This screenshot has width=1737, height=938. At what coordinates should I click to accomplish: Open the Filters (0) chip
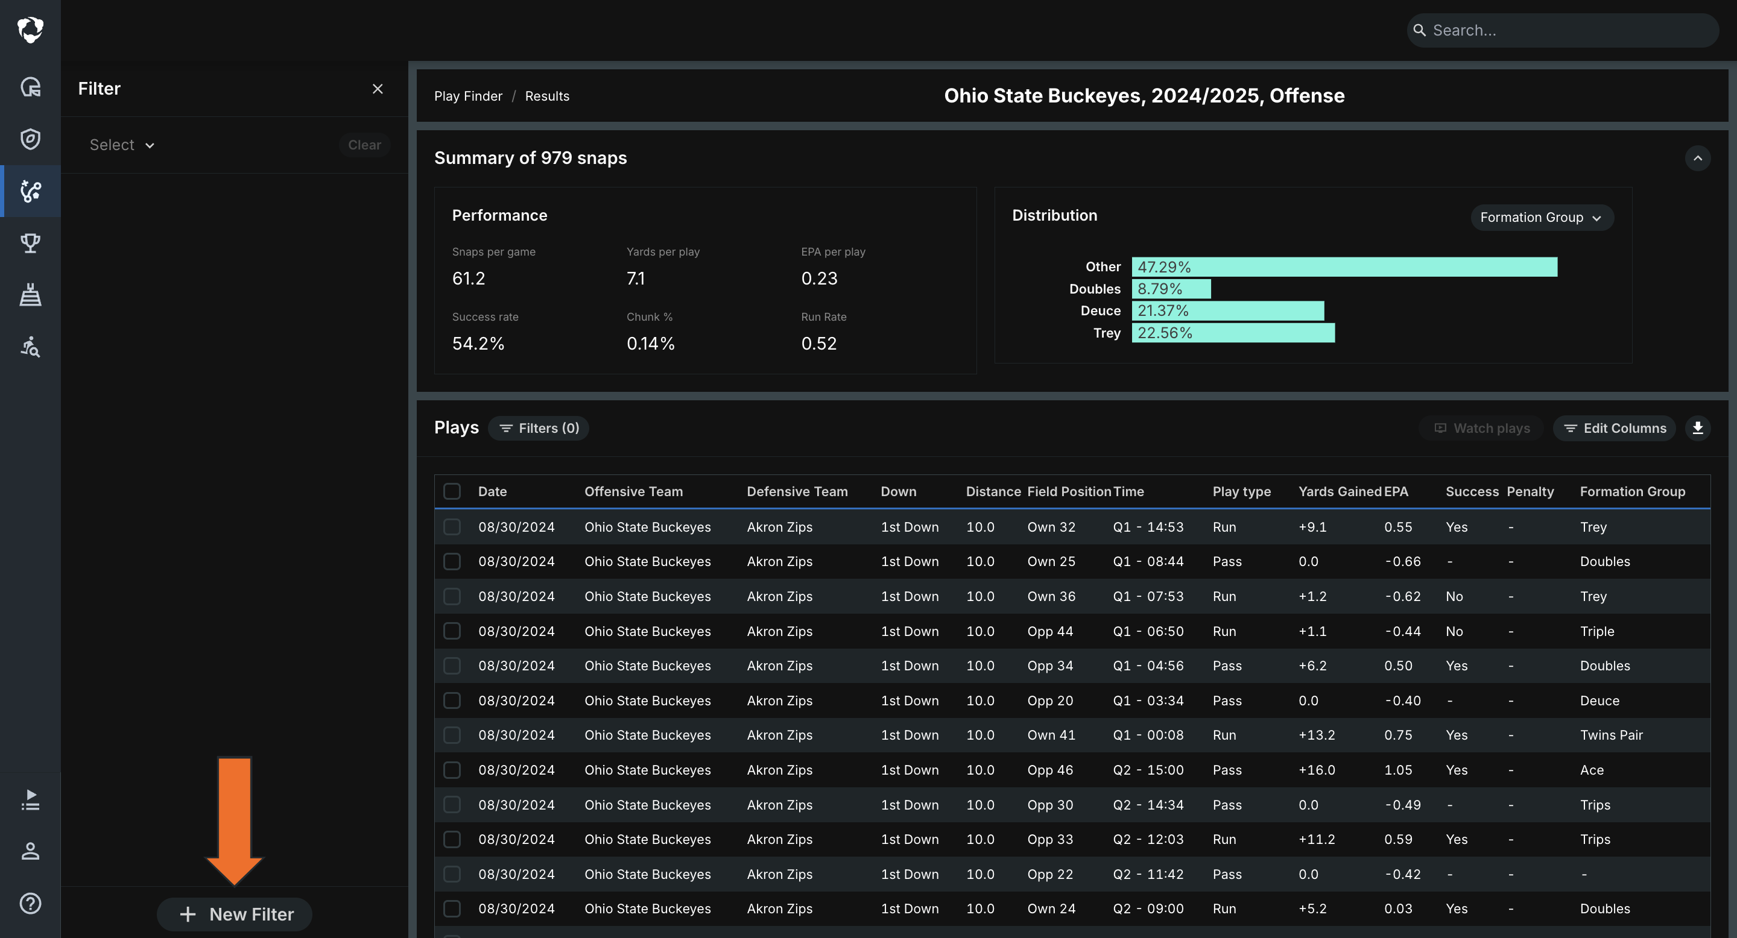click(538, 428)
